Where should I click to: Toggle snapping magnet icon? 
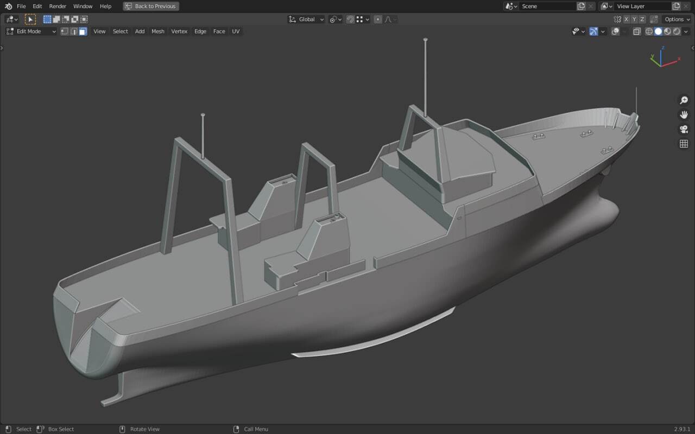coord(350,19)
